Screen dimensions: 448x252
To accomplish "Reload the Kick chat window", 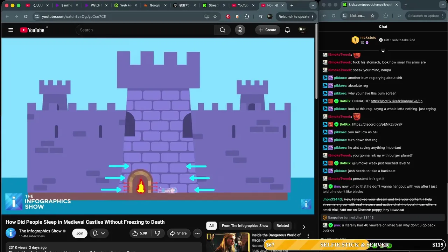I will coord(333,16).
